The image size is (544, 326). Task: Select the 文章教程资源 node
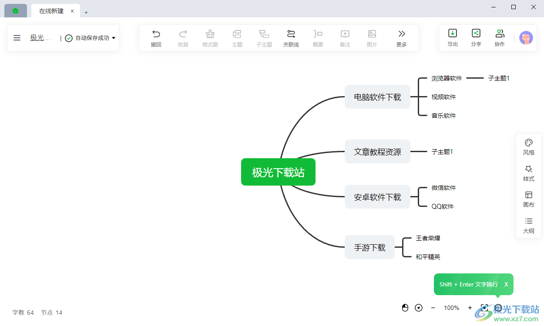tap(377, 152)
